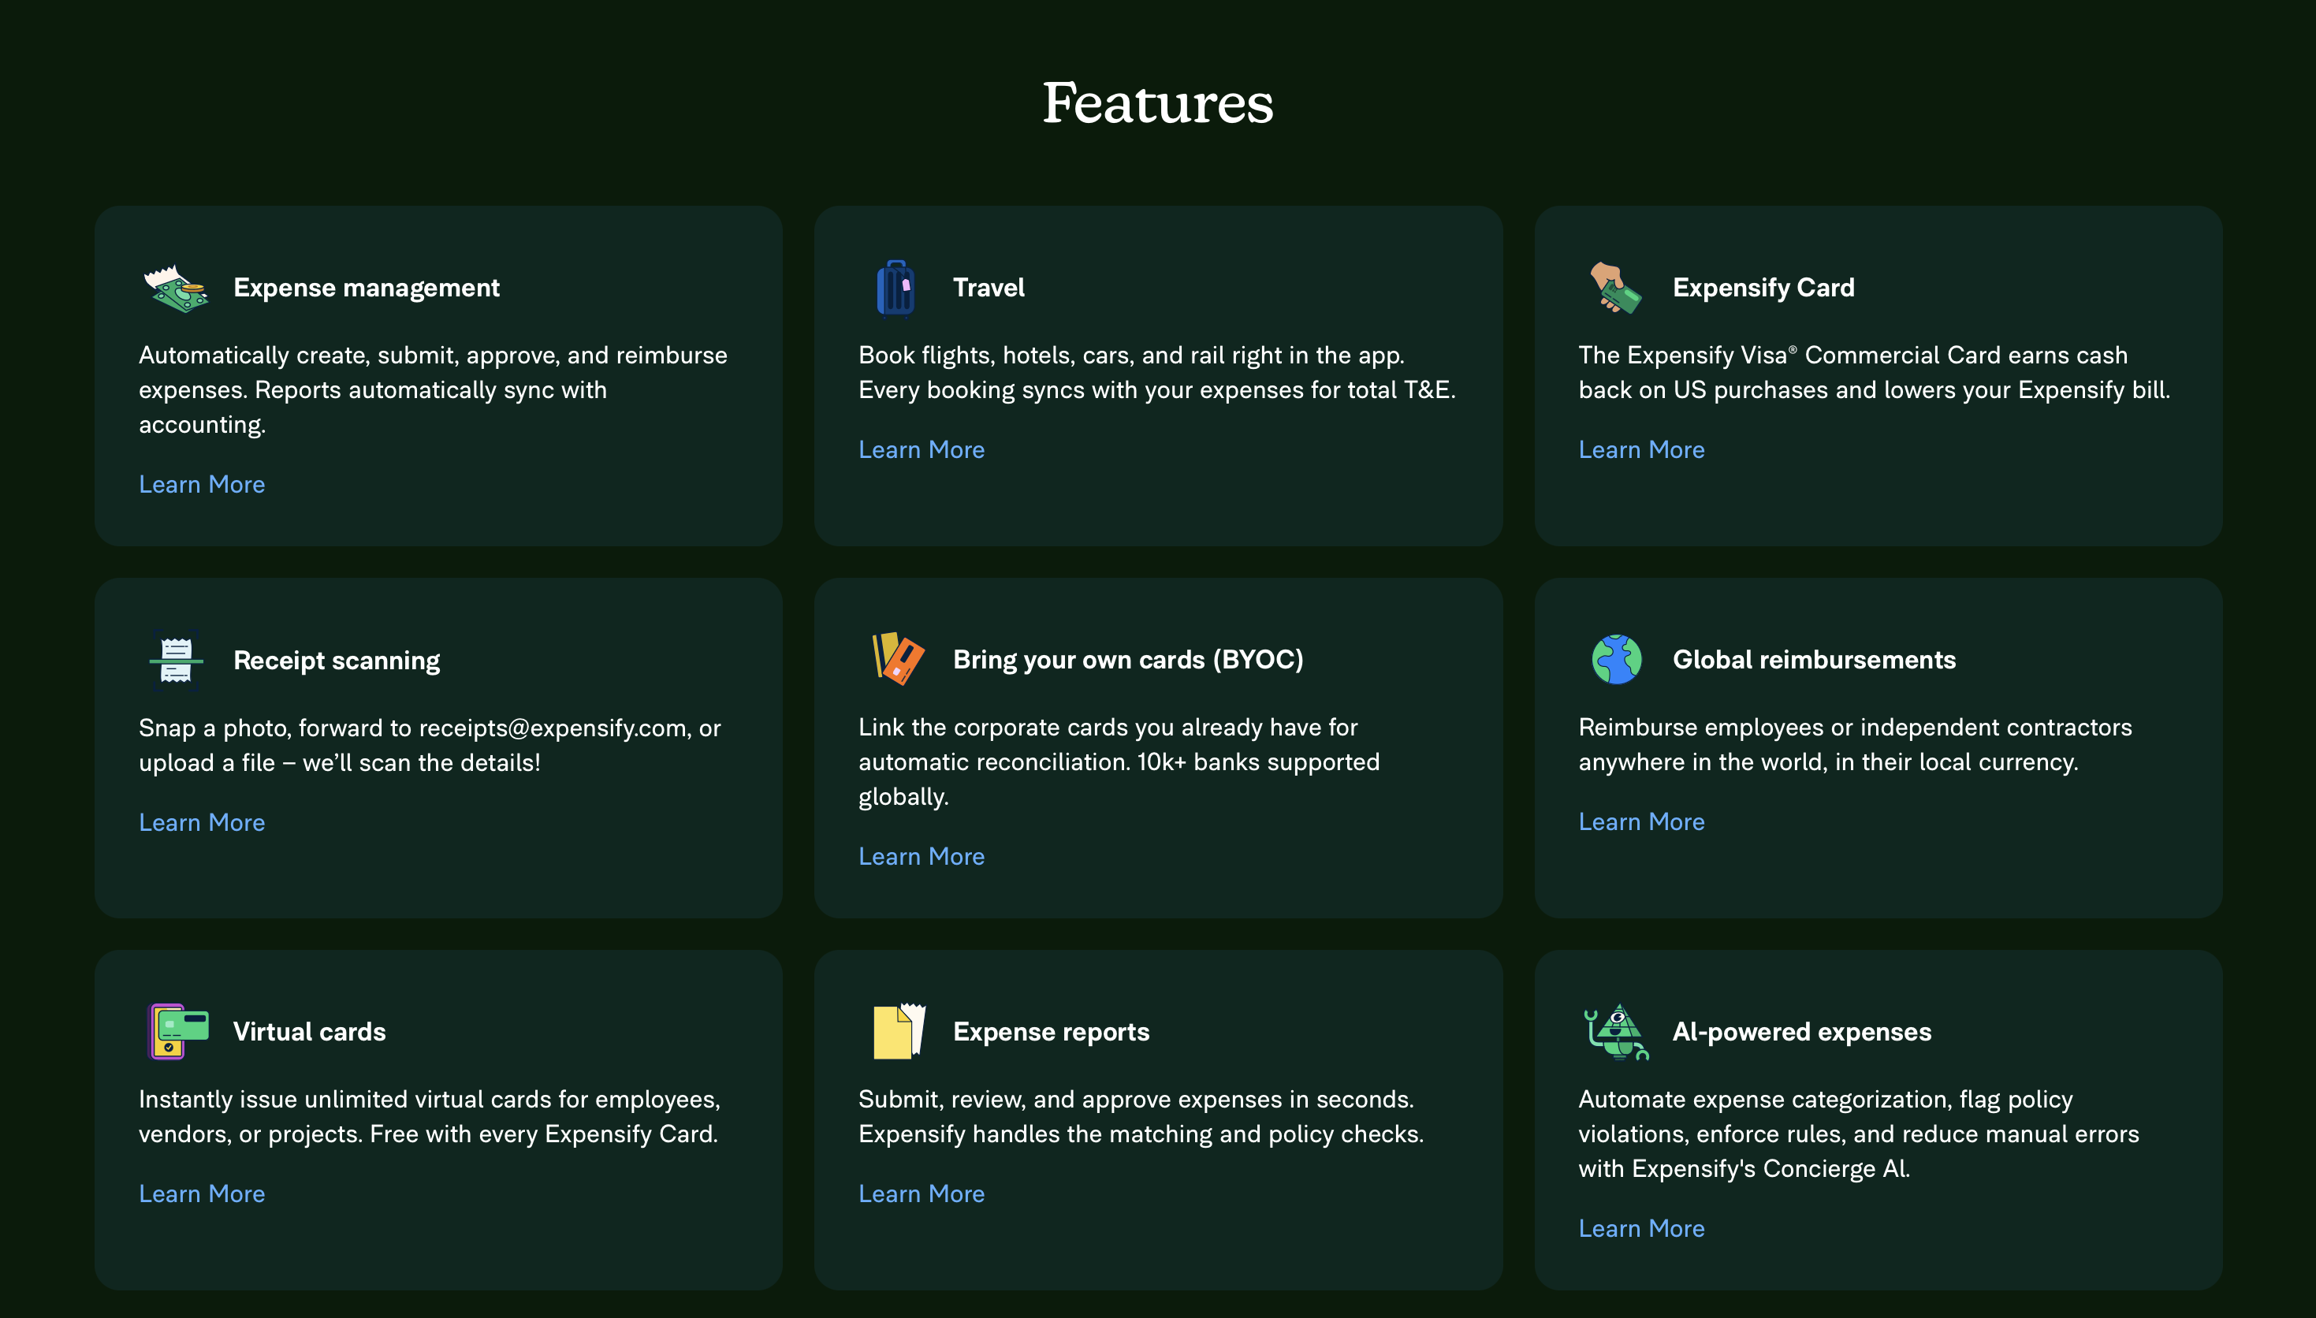This screenshot has width=2316, height=1318.
Task: Click text 'Reimburse employees or independent contractors'
Action: (x=1854, y=728)
